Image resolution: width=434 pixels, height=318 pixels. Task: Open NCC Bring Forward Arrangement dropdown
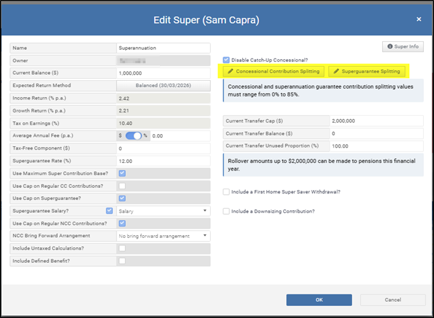click(163, 236)
